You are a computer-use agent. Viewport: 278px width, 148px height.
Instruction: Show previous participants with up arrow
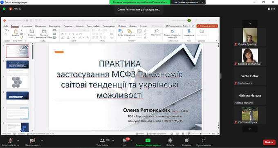pos(250,24)
